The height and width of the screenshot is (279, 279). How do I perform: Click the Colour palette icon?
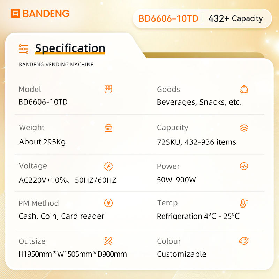pos(244,241)
